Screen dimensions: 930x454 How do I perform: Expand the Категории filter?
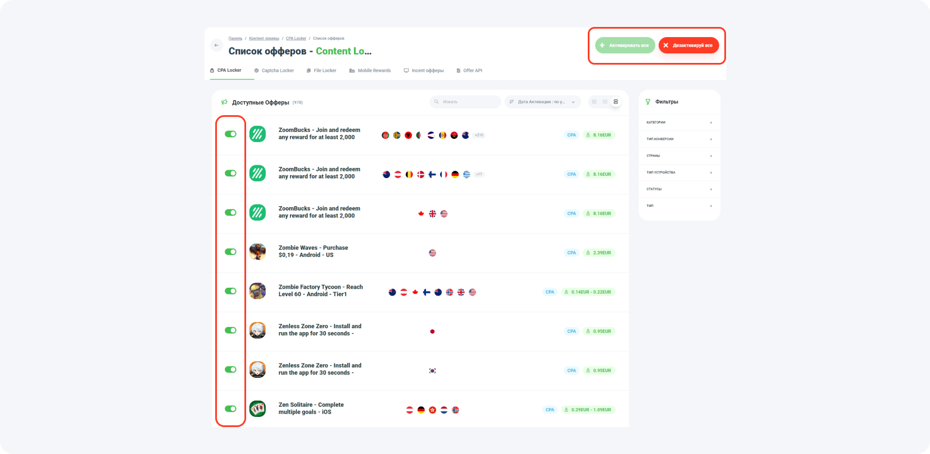[679, 122]
